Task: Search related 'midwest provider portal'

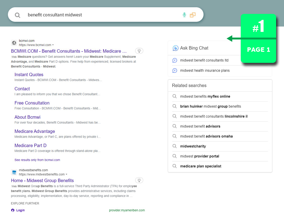Action: 200,156
